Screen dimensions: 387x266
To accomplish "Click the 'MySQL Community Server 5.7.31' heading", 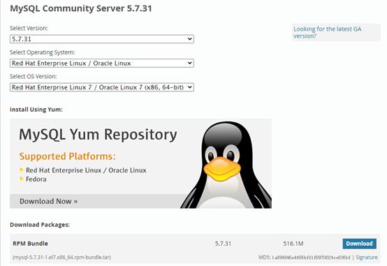I will click(81, 8).
